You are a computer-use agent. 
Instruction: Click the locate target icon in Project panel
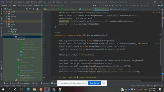(27, 9)
